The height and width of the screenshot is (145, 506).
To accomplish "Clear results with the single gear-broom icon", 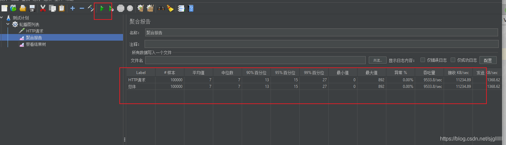I will [x=141, y=8].
